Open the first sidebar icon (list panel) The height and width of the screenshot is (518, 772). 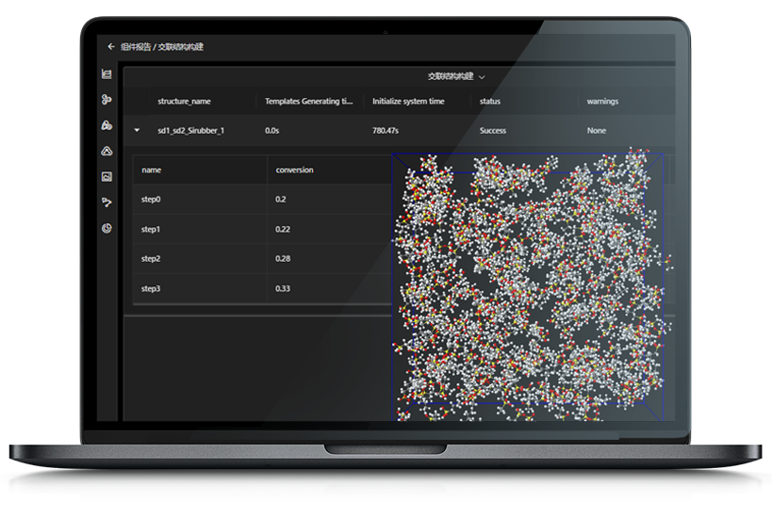point(107,73)
